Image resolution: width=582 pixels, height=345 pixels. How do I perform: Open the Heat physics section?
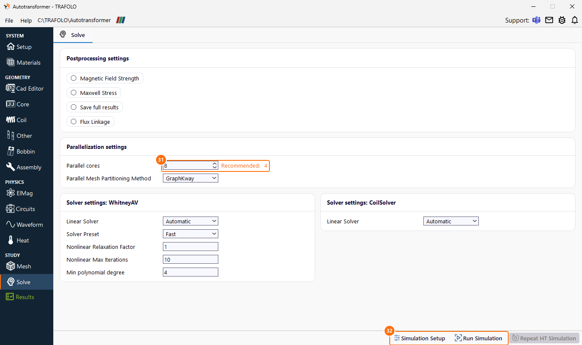pos(18,240)
